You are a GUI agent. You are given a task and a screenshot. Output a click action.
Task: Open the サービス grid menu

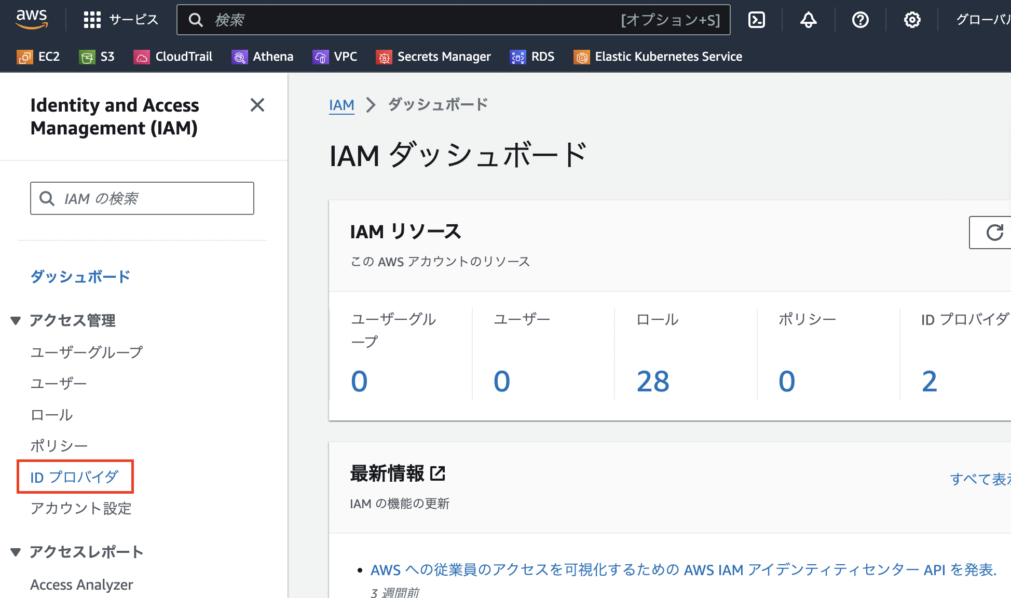120,20
